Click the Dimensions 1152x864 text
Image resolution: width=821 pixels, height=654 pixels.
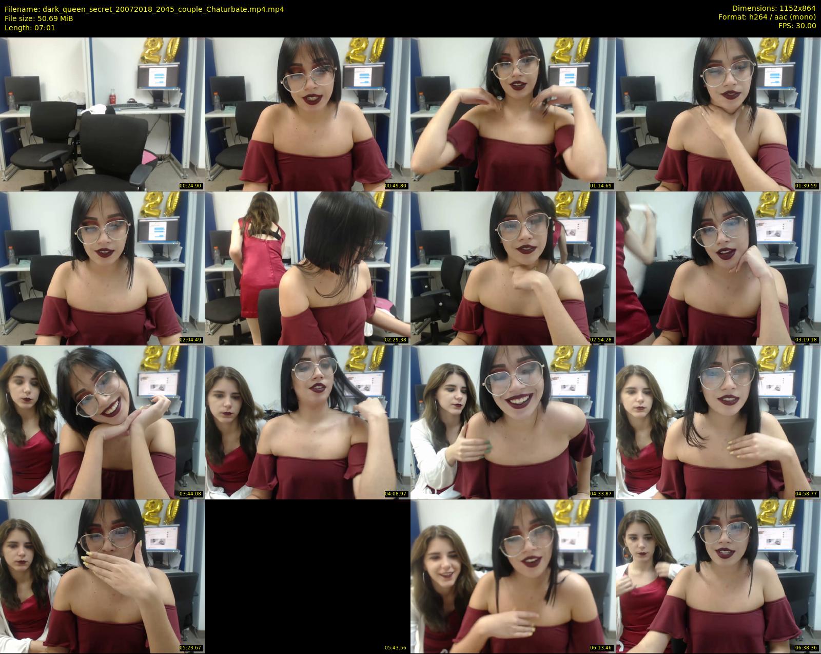pyautogui.click(x=773, y=8)
